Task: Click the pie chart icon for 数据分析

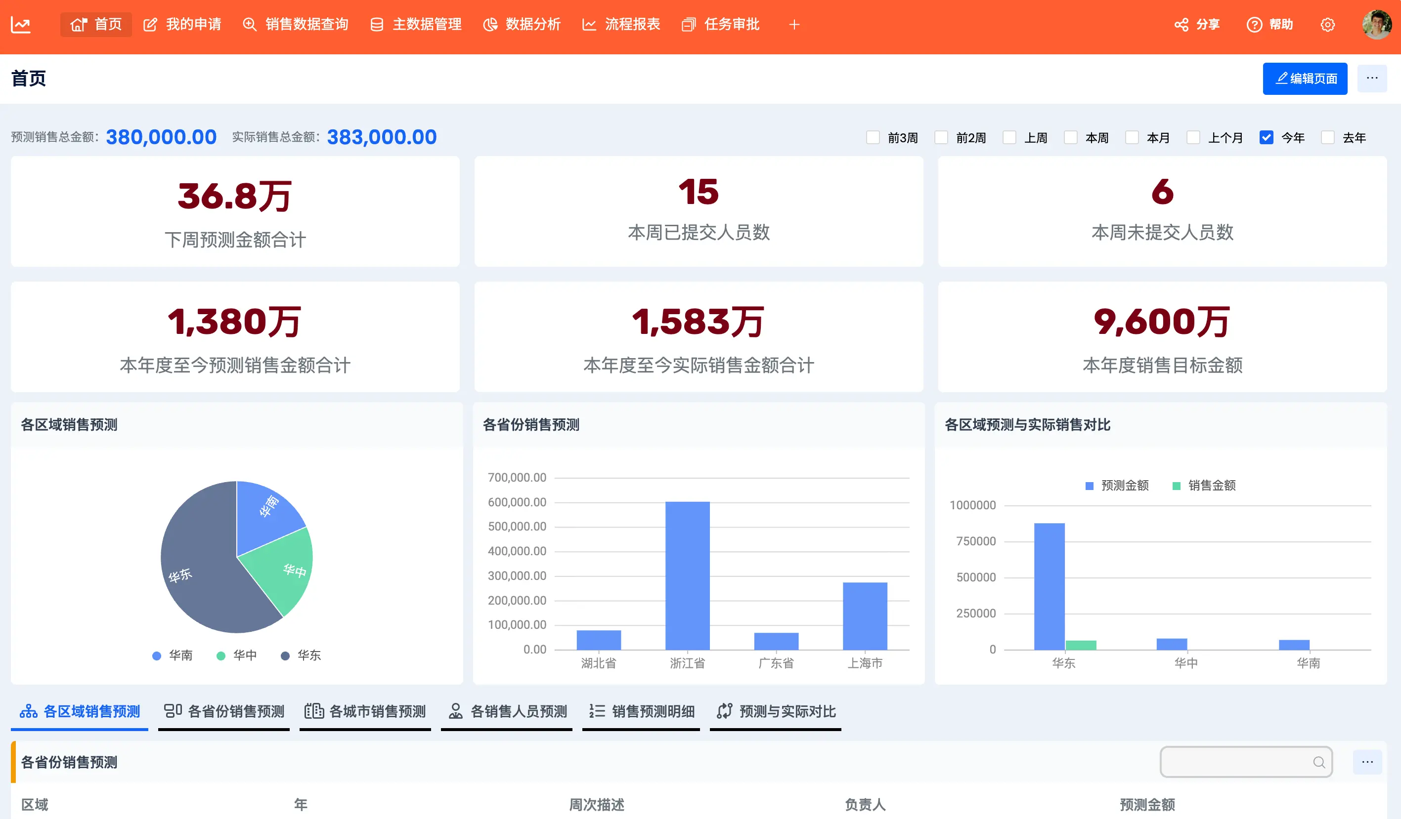Action: pyautogui.click(x=490, y=25)
